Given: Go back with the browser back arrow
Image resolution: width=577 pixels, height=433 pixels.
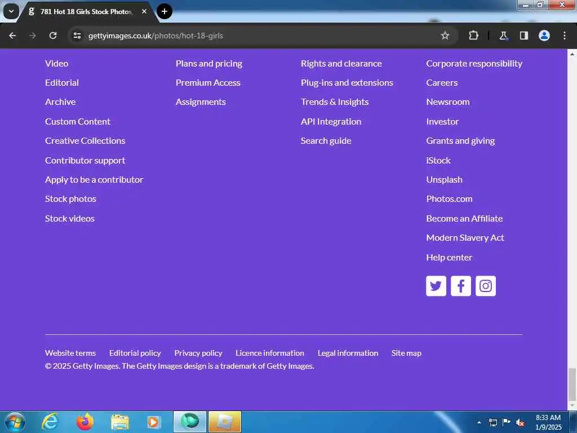Looking at the screenshot, I should 12,36.
